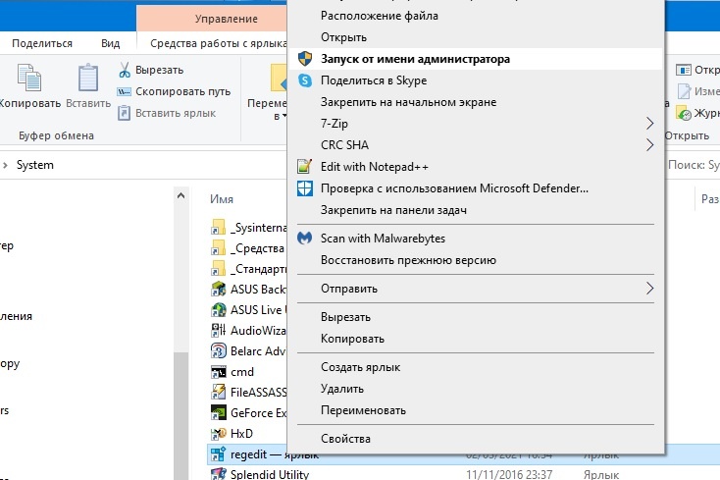Click the ASUS Back shortcut icon
The height and width of the screenshot is (480, 720).
pyautogui.click(x=218, y=290)
